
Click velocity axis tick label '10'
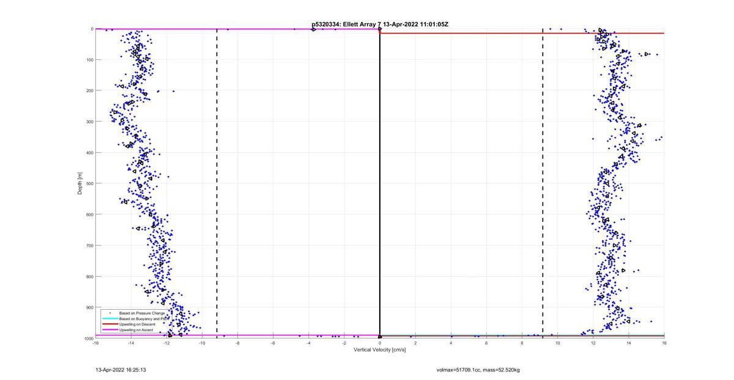[557, 343]
